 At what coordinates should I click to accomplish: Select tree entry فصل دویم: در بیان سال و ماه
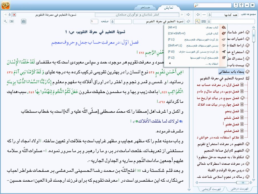tap(218, 91)
